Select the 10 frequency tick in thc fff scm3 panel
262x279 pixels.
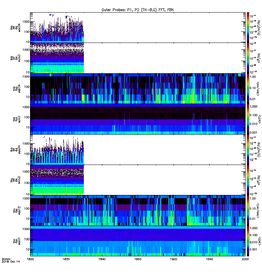[28, 194]
